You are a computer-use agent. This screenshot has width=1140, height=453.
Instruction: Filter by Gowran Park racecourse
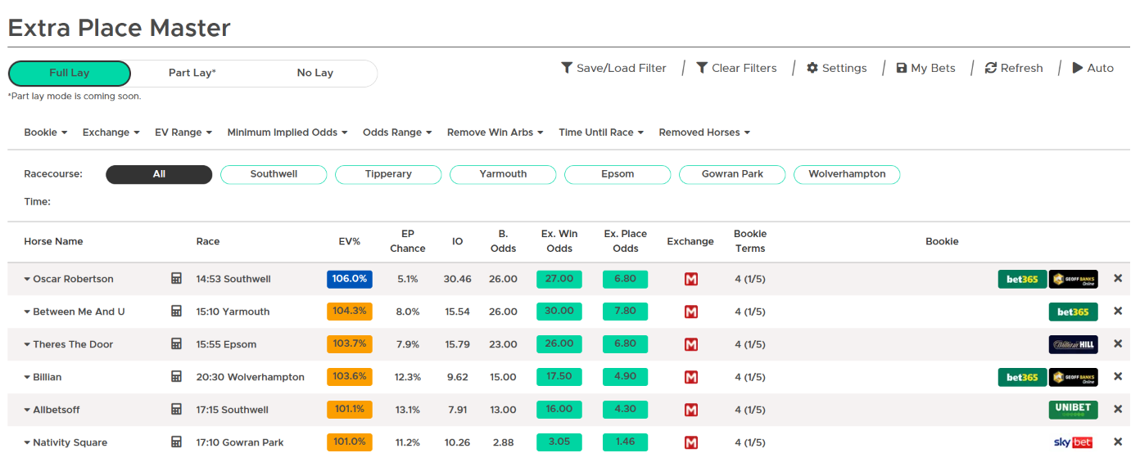[x=732, y=174]
